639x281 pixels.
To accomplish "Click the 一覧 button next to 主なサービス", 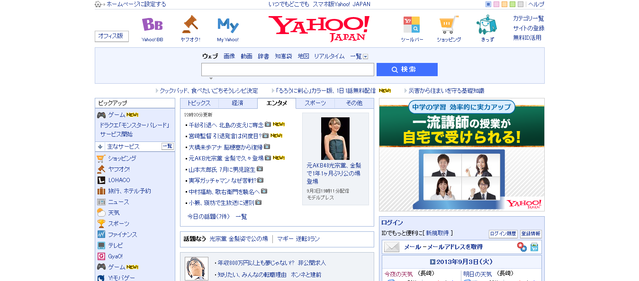I will (168, 147).
